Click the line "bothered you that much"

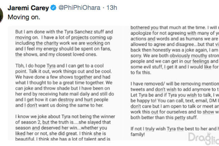pyautogui.click(x=175, y=28)
